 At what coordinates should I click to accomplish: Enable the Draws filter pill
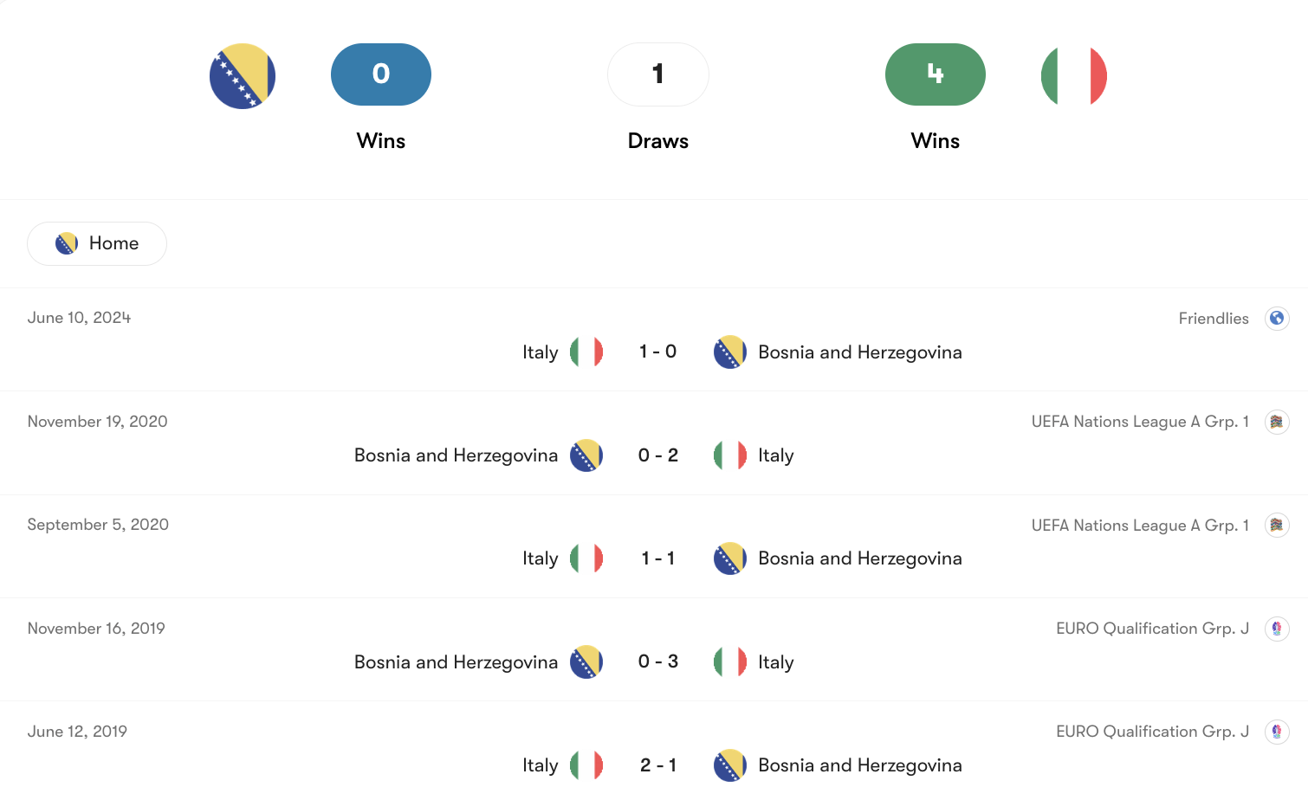pyautogui.click(x=658, y=74)
